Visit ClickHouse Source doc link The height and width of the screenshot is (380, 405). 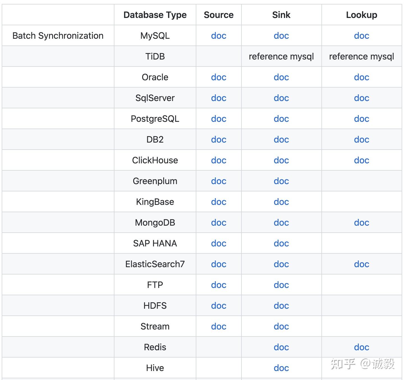tap(218, 160)
